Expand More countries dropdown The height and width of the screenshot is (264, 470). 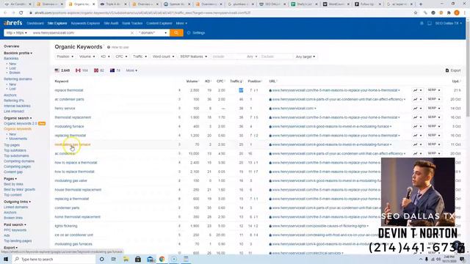pos(131,70)
